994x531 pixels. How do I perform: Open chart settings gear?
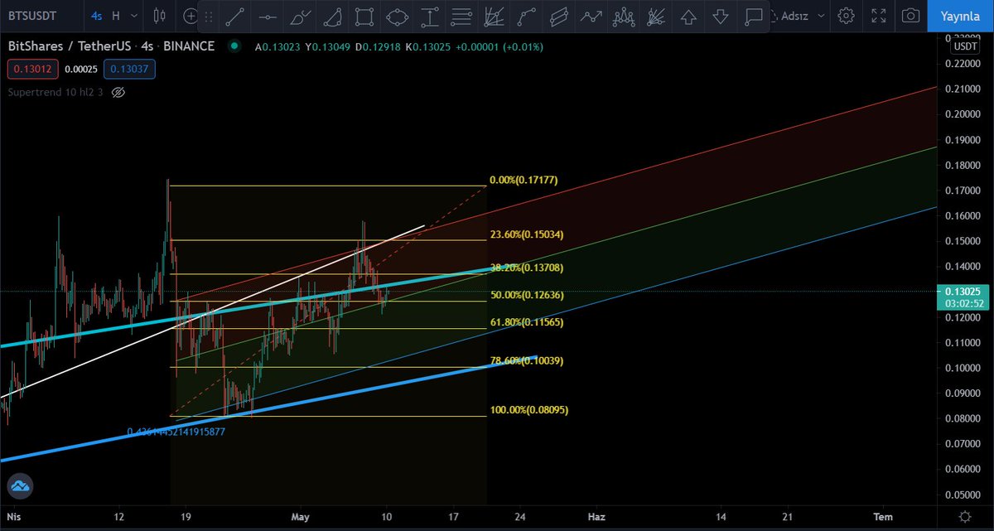point(846,15)
